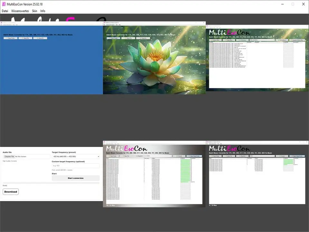Click inside the custom target frequency field
This screenshot has width=309, height=232.
pyautogui.click(x=76, y=165)
